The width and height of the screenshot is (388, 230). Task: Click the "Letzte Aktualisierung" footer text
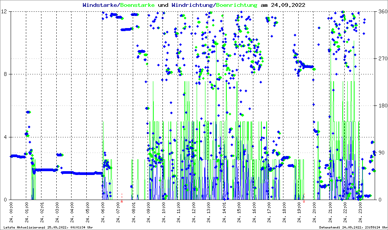pyautogui.click(x=48, y=227)
